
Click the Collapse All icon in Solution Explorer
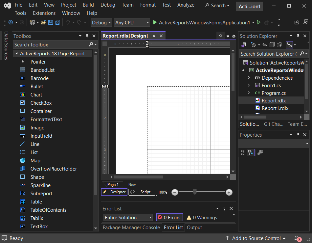coord(272,45)
